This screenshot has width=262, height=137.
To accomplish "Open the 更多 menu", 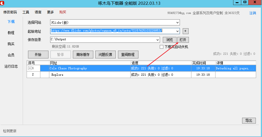I will point(50,12).
